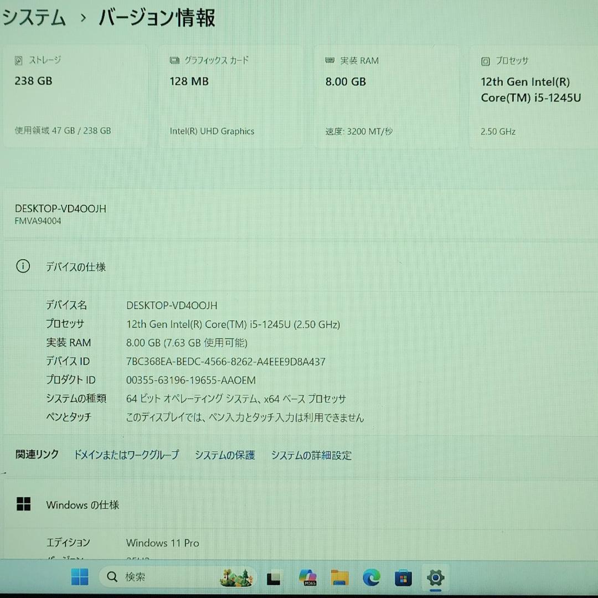Viewport: 598px width, 598px height.
Task: Open システムの詳細設定 link
Action: click(x=311, y=455)
